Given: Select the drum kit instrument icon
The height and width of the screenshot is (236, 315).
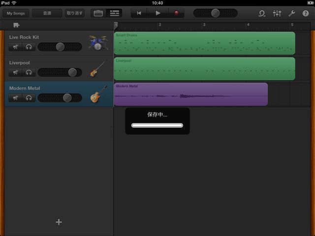Looking at the screenshot, I should [x=98, y=43].
